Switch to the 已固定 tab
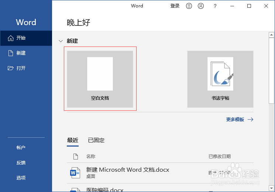 click(96, 140)
